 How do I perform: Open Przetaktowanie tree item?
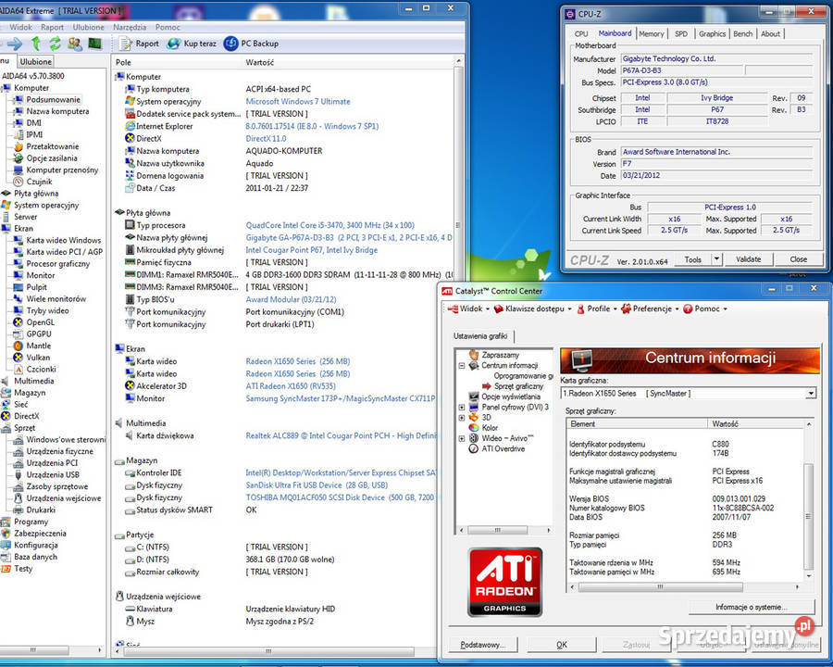(52, 146)
